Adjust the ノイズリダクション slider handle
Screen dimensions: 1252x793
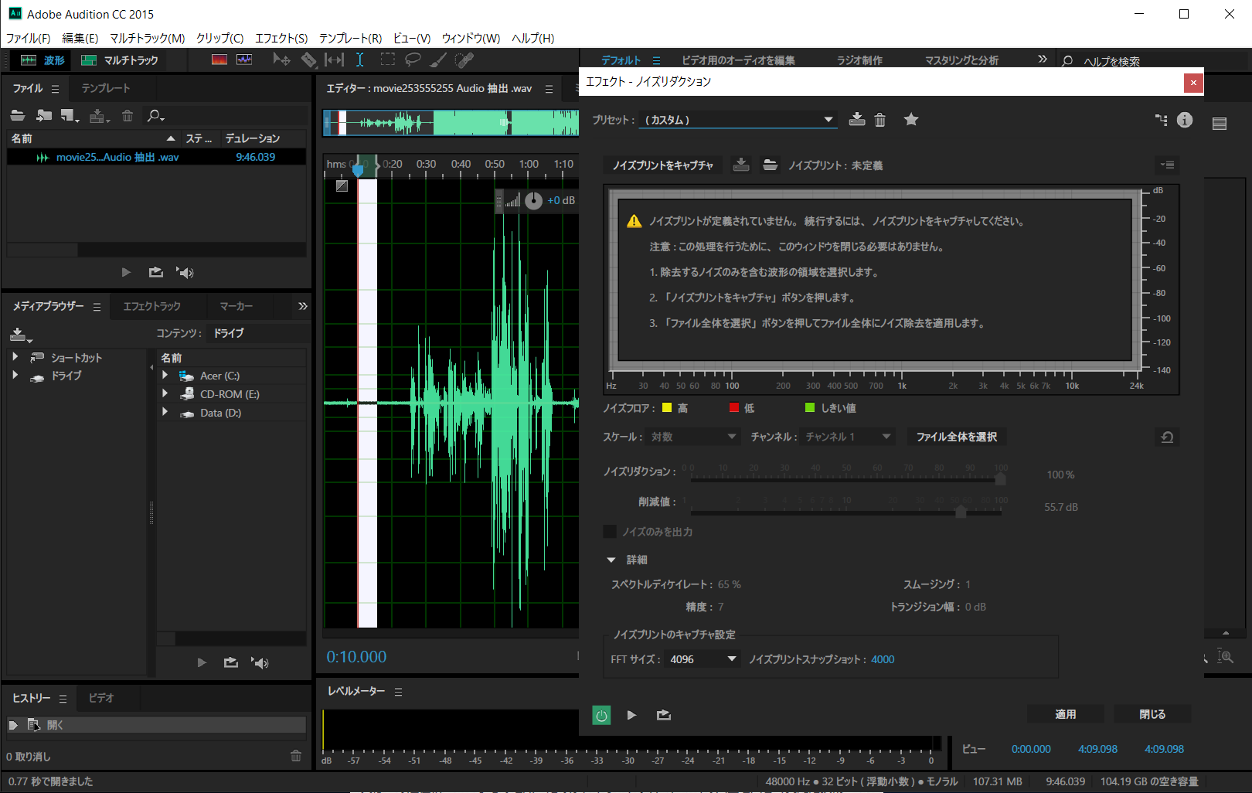coord(1000,479)
